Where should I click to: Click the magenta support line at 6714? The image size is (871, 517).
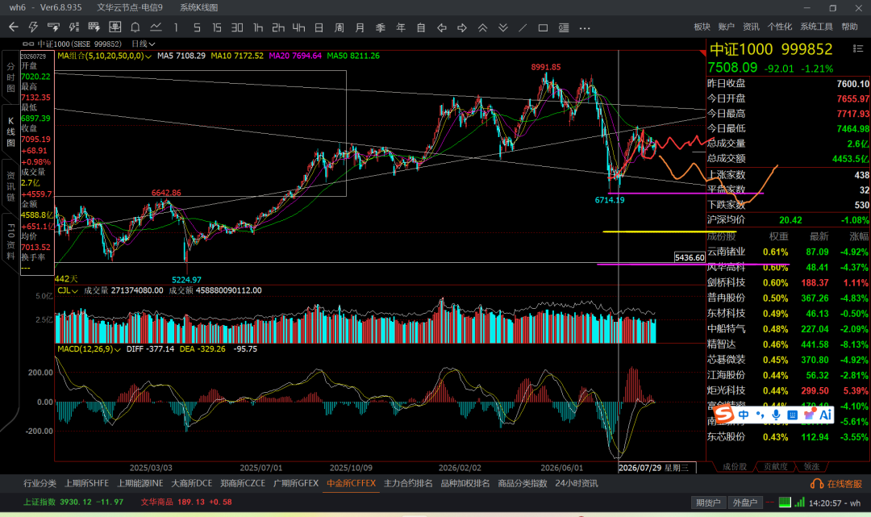[x=686, y=194]
